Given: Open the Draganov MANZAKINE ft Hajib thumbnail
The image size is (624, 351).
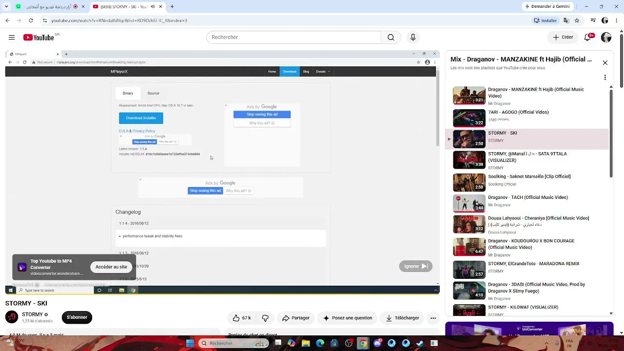Looking at the screenshot, I should coord(469,96).
